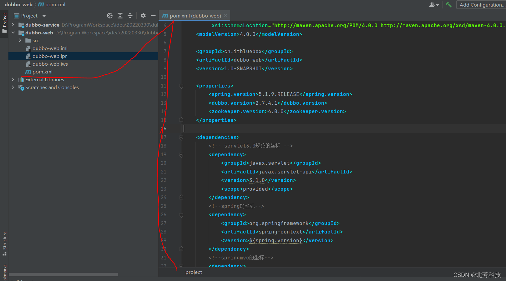This screenshot has width=506, height=281.
Task: Click the fold end marker at line 24
Action: click(x=181, y=198)
